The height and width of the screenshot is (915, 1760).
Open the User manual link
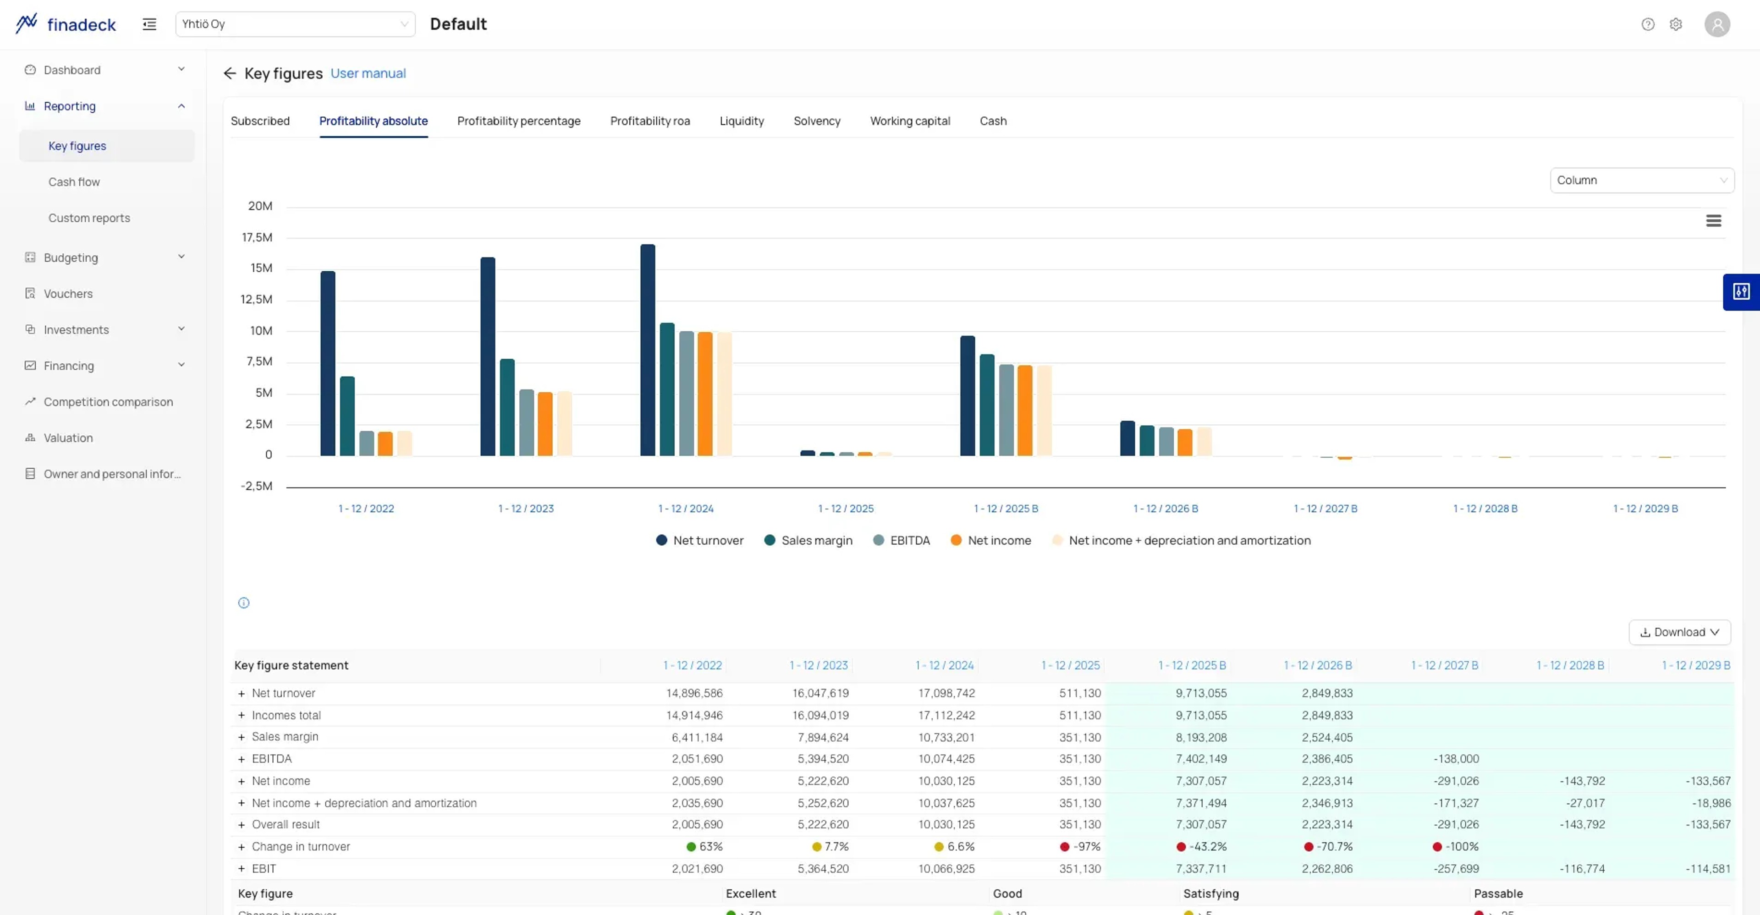(x=368, y=73)
